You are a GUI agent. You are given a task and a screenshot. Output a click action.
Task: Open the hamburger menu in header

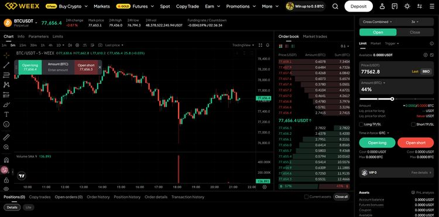[431, 6]
